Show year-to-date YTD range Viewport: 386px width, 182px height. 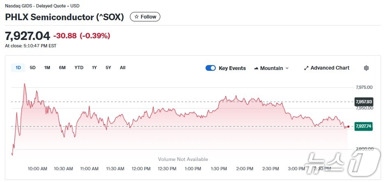[79, 68]
